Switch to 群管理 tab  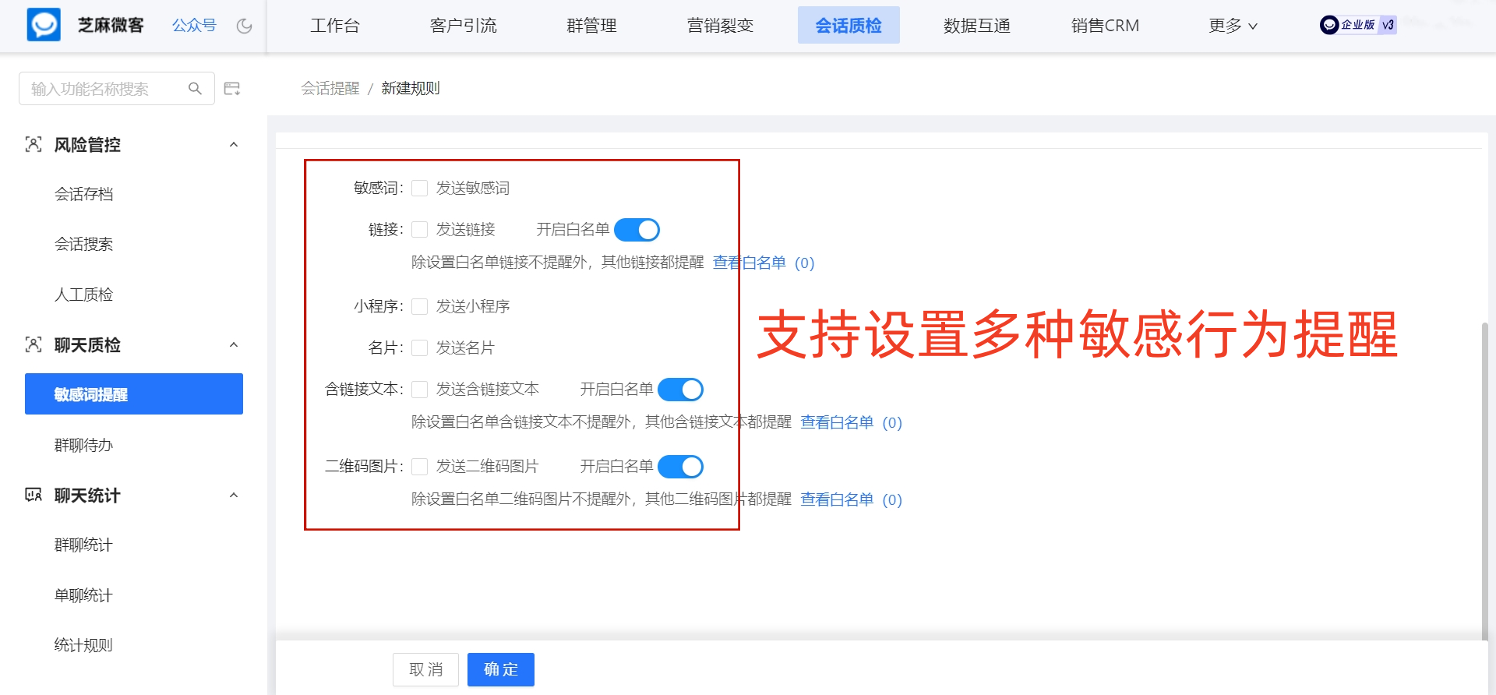coord(591,26)
